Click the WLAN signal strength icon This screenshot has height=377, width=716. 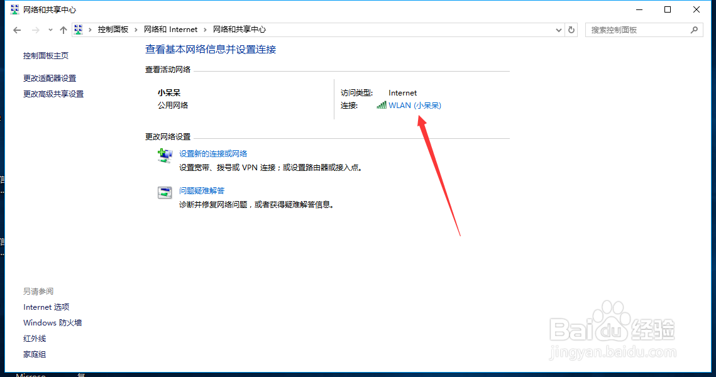[382, 106]
